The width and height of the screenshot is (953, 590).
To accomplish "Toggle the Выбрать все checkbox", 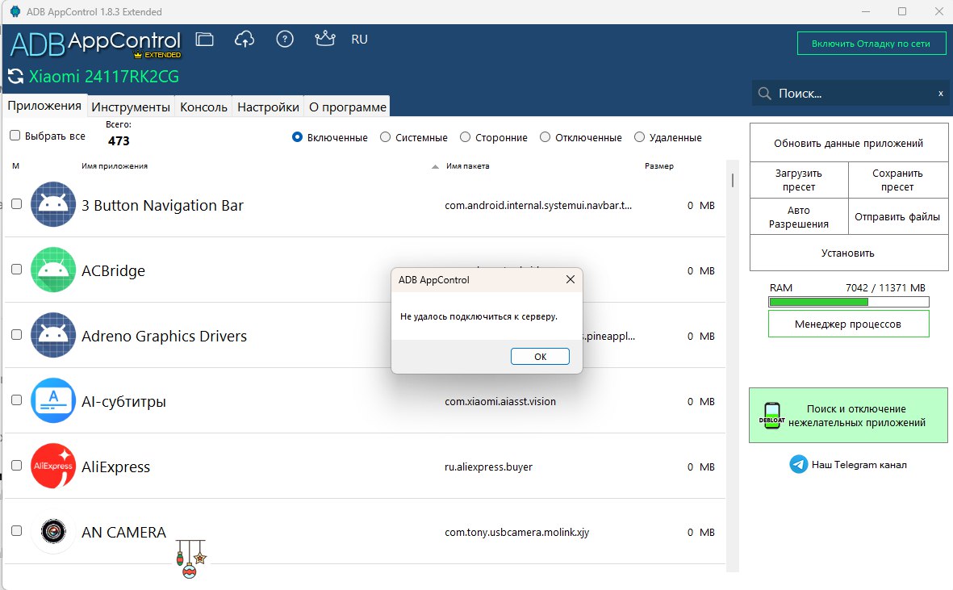I will (x=15, y=136).
